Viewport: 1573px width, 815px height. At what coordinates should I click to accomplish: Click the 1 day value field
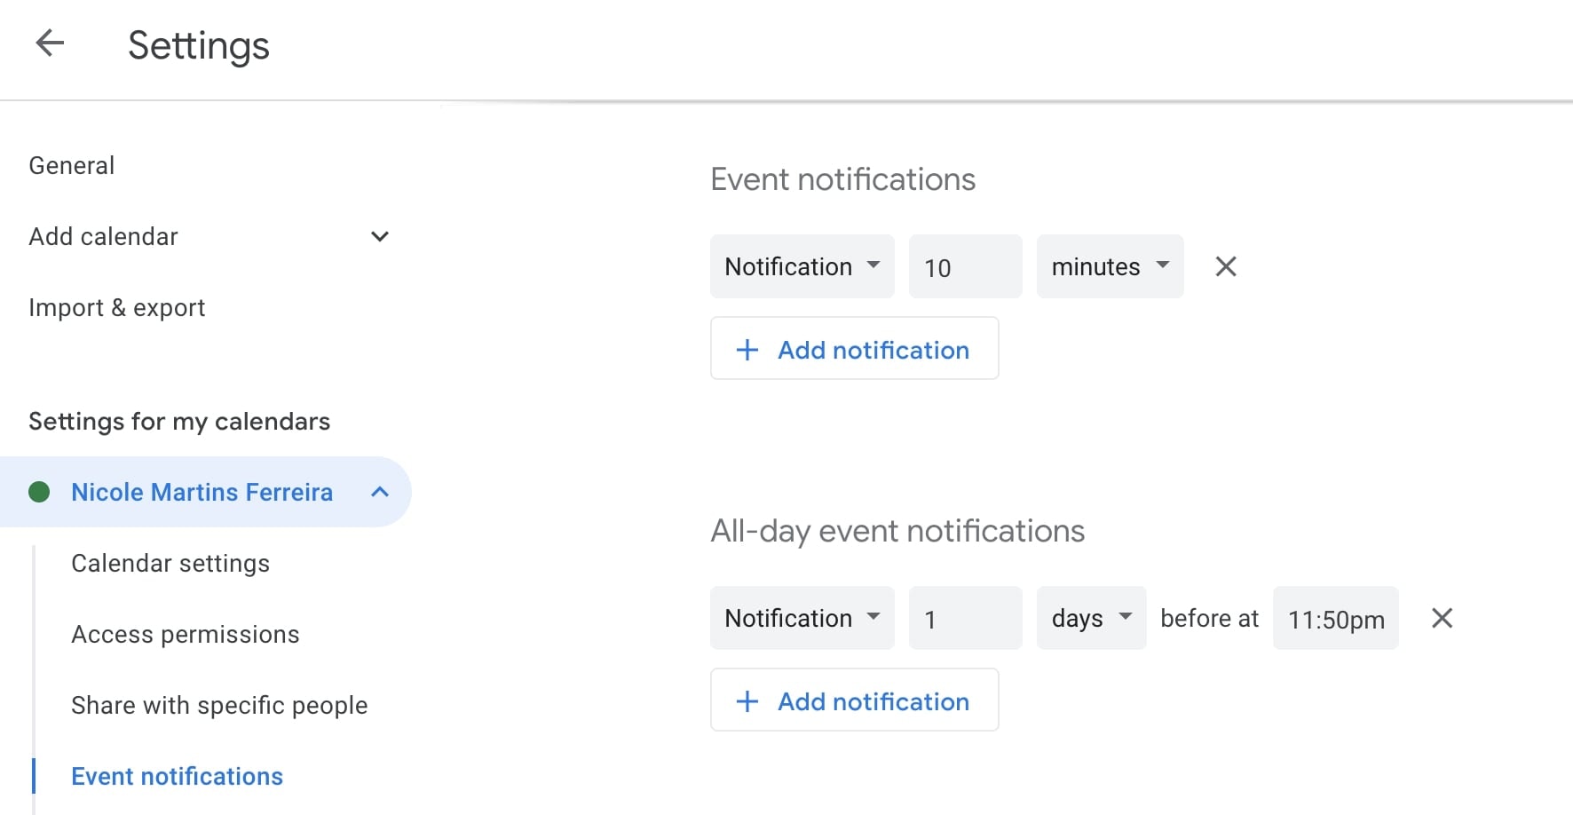(965, 618)
